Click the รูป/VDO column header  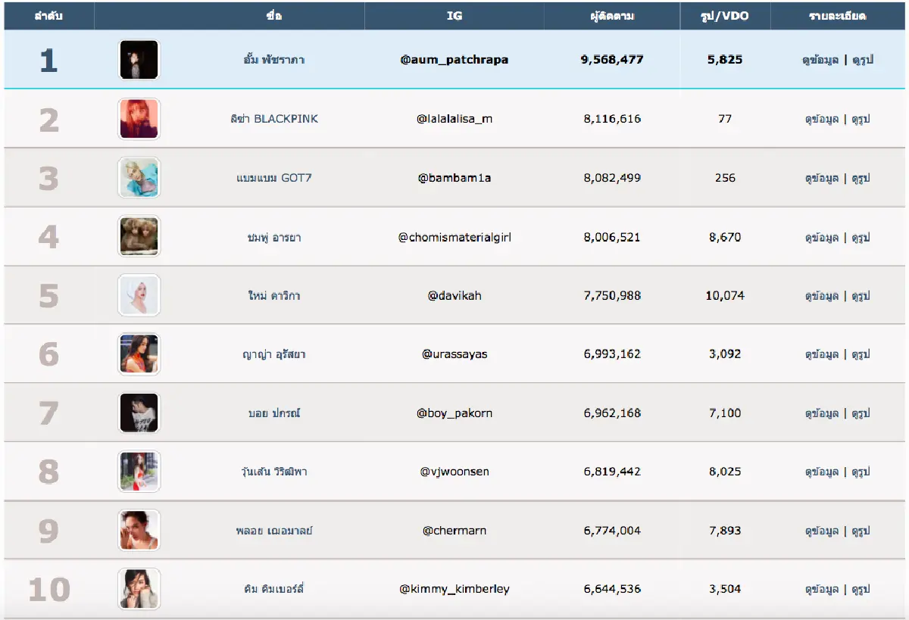tap(724, 16)
